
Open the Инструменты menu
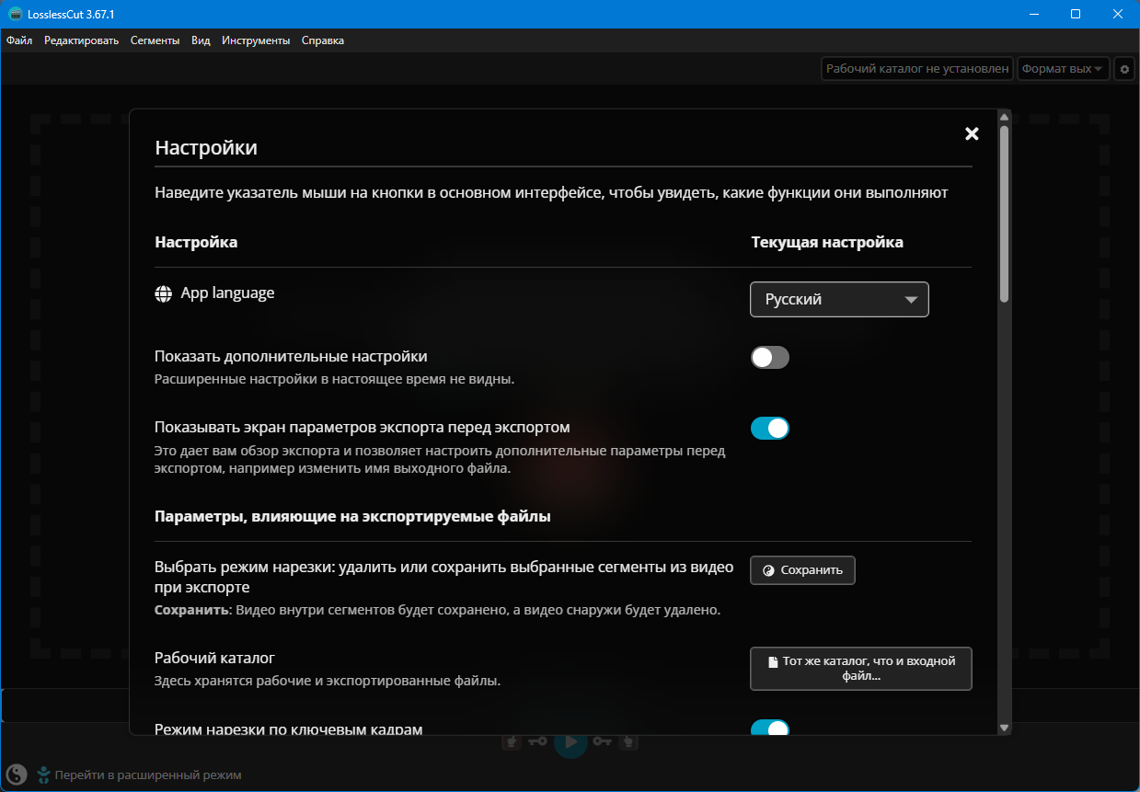click(x=256, y=40)
